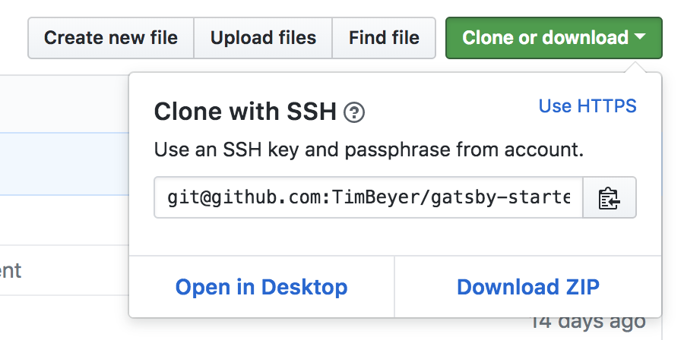This screenshot has height=340, width=684.
Task: Select the highlighted blue row behind the popup
Action: 65,164
